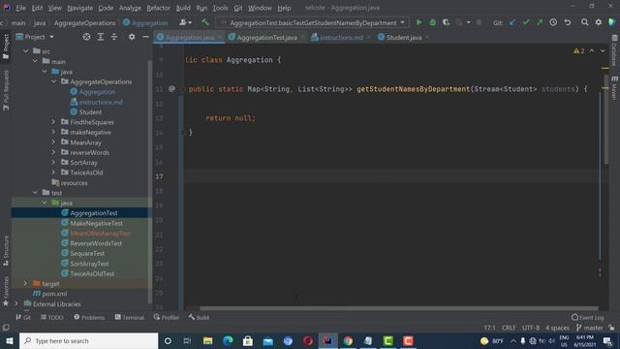
Task: Go to next highlighted error arrow
Action: 603,50
